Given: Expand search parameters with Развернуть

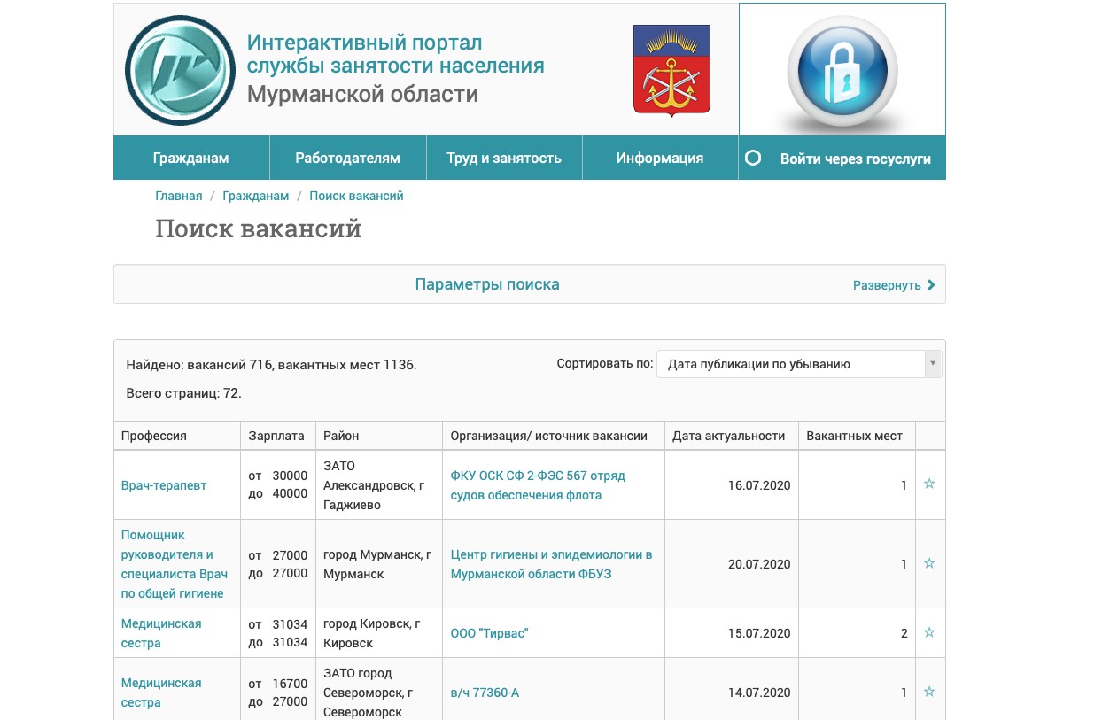Looking at the screenshot, I should (894, 285).
